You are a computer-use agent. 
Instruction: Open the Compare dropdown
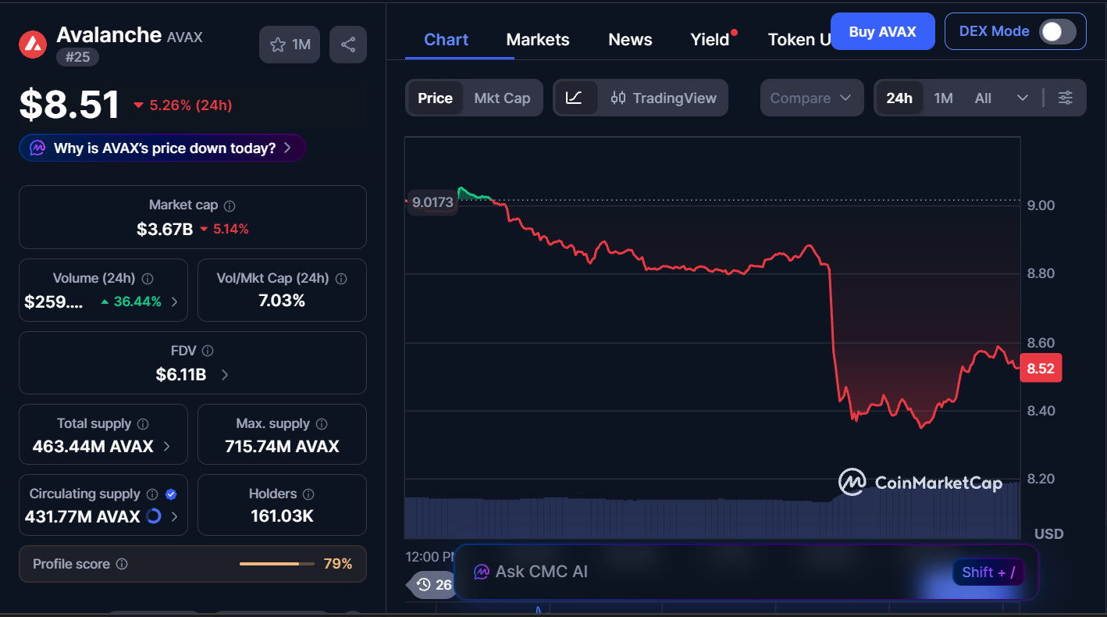pos(812,98)
